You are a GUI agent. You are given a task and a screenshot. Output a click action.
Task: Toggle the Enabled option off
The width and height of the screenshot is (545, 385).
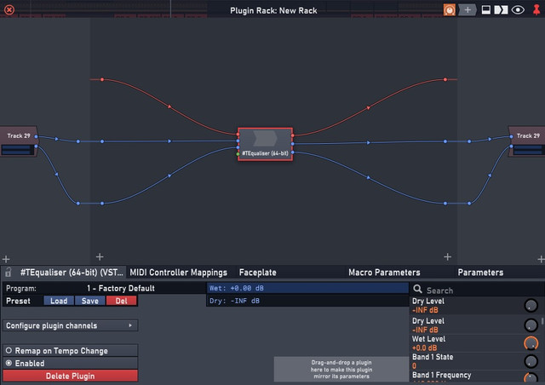[x=71, y=363]
